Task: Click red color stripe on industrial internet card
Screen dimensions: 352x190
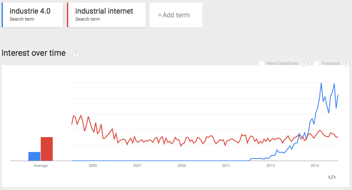Action: click(x=67, y=15)
